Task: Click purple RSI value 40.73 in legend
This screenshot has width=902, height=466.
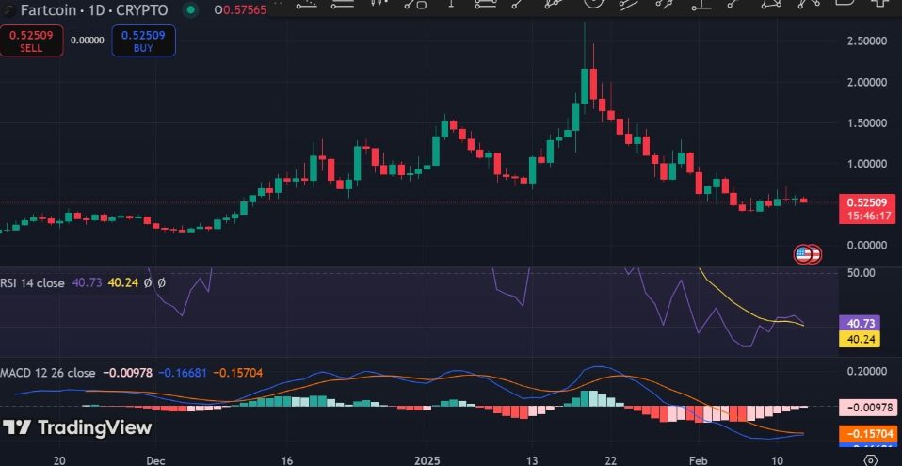Action: click(88, 282)
